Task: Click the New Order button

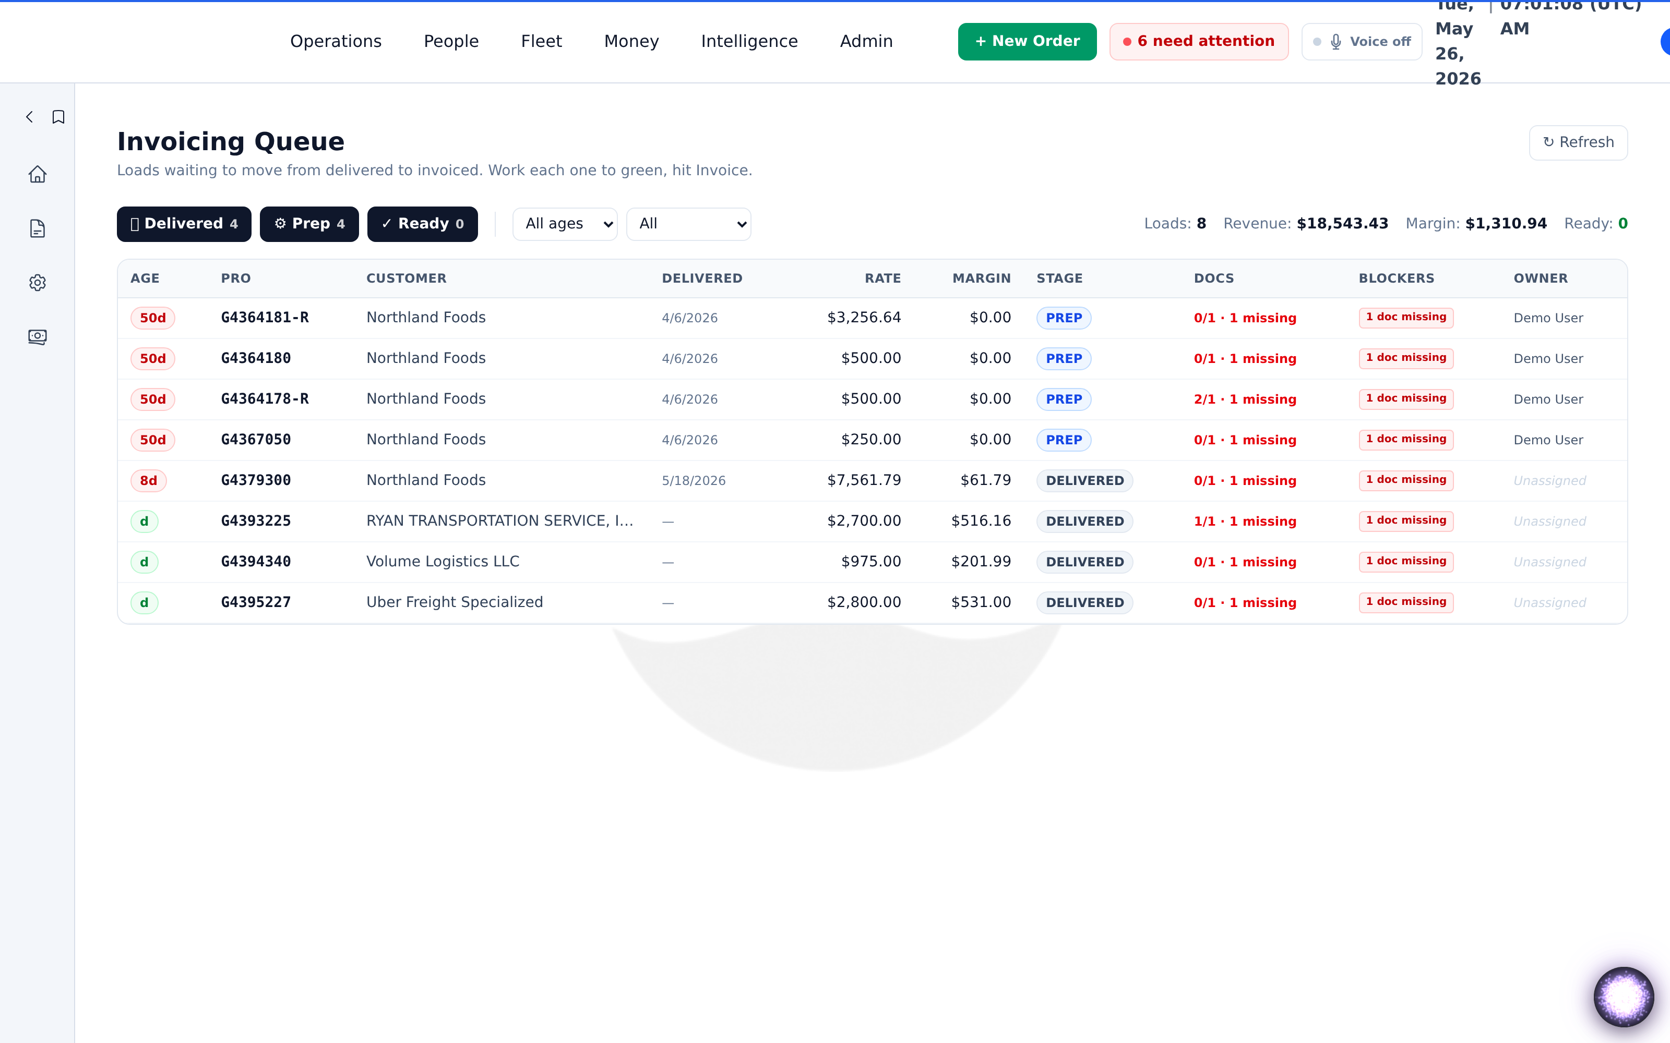Action: pos(1028,41)
